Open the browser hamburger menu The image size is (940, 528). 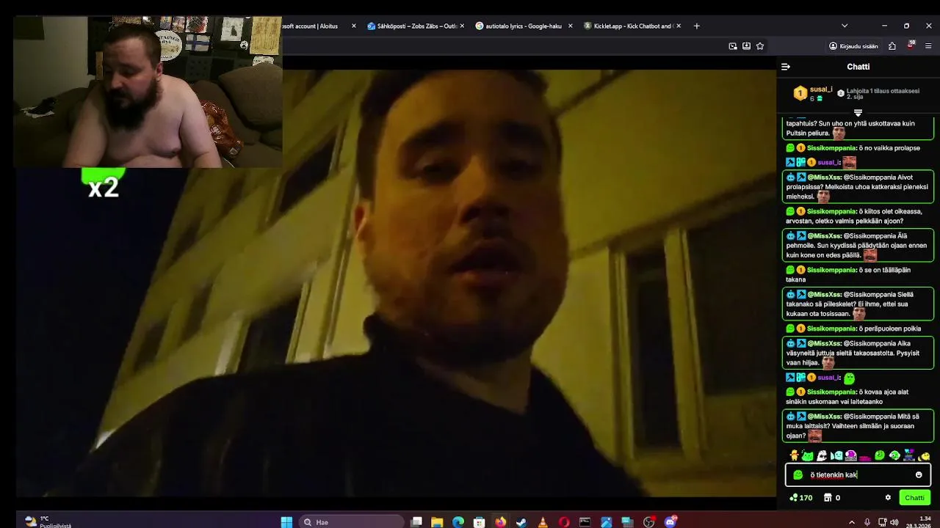point(928,45)
